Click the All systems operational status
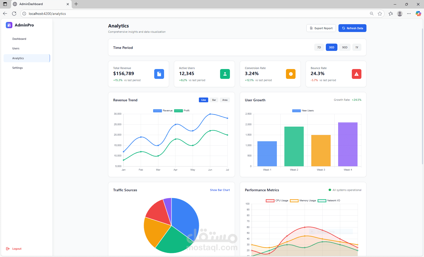The image size is (424, 257). 345,190
